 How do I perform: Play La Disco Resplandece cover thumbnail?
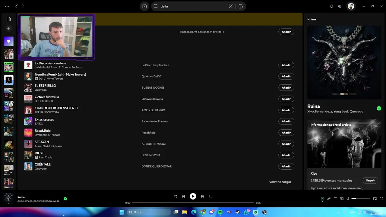(x=28, y=65)
